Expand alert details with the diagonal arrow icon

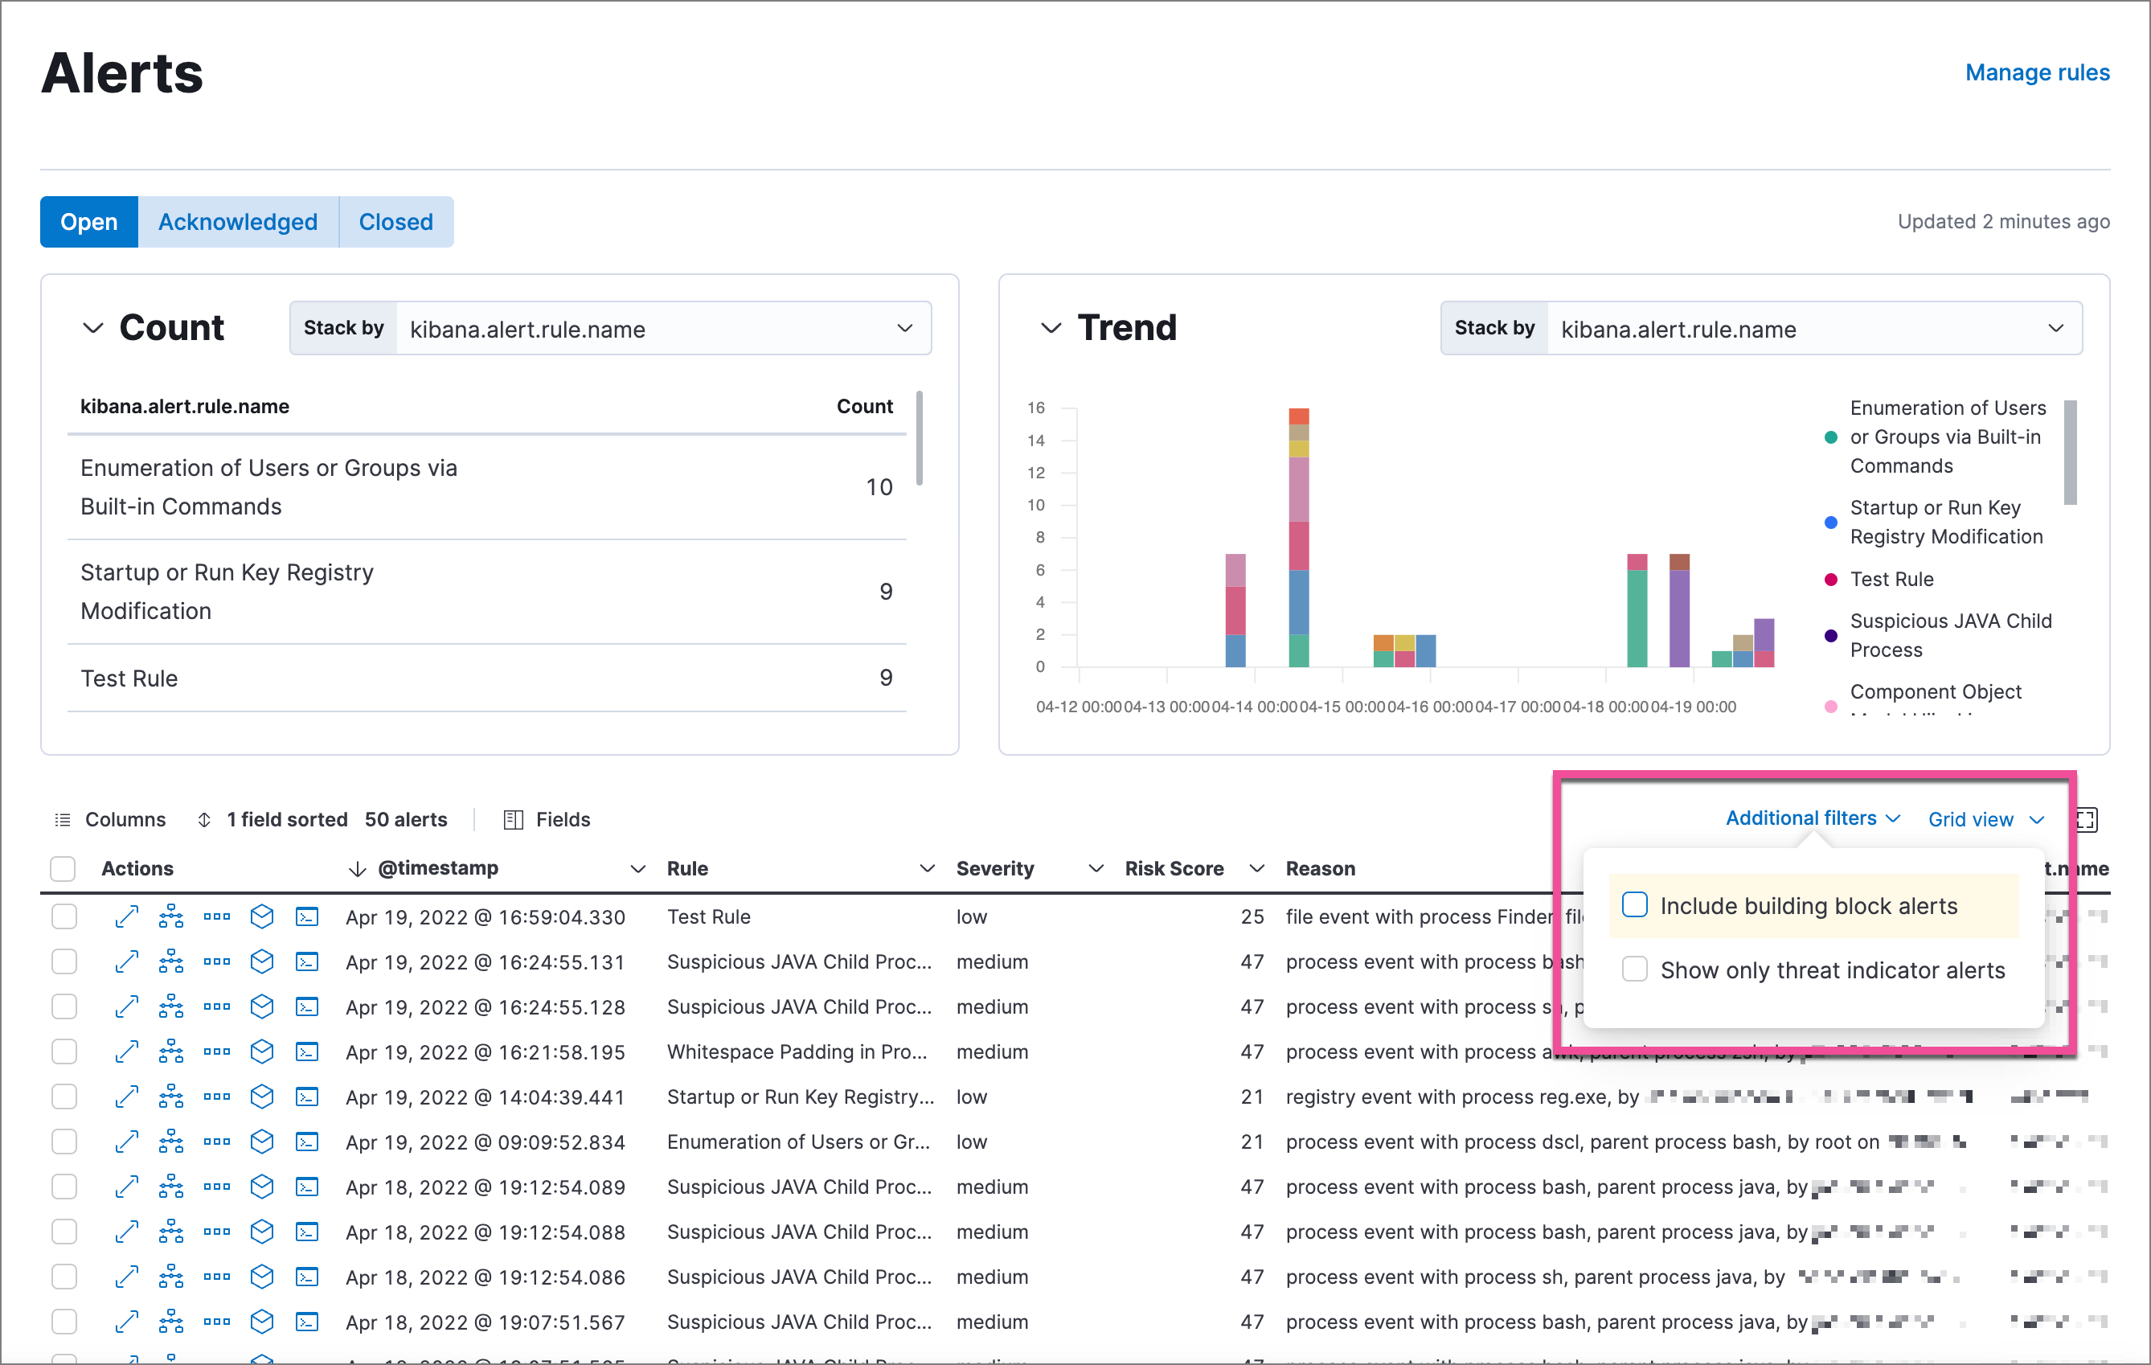pos(127,916)
